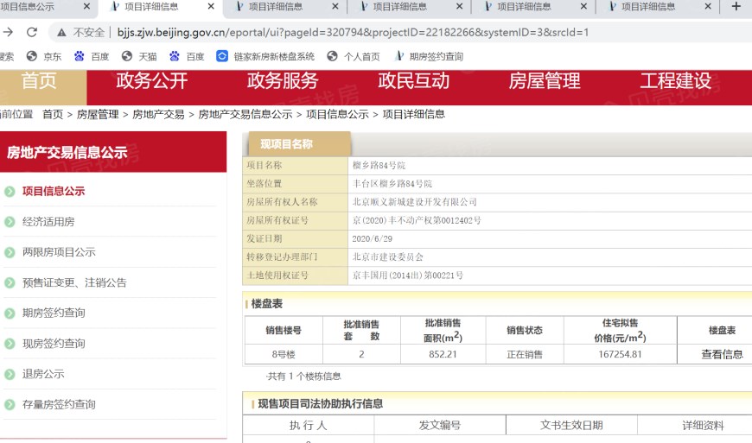Open the 天猫 bookmark

(139, 56)
